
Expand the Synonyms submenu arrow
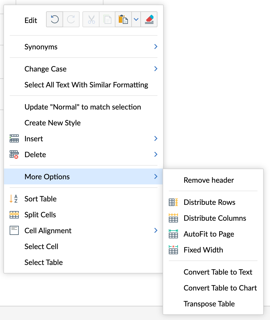point(155,47)
